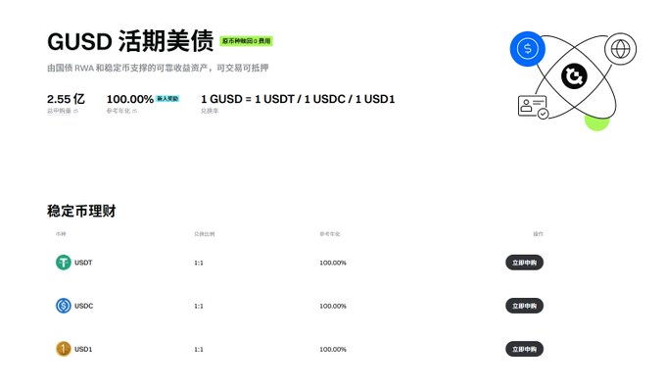Click info icon next to 总申购量
Screen dimensions: 666x387
76,111
